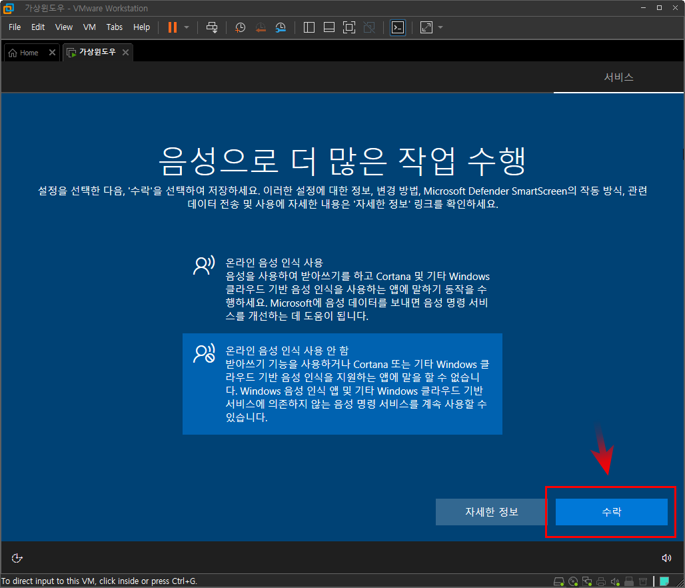Viewport: 685px width, 588px height.
Task: Enter full screen mode
Action: tap(349, 27)
